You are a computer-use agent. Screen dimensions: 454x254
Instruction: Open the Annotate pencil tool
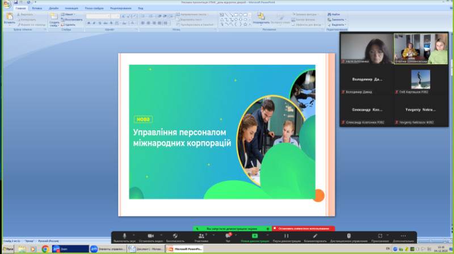coord(315,235)
